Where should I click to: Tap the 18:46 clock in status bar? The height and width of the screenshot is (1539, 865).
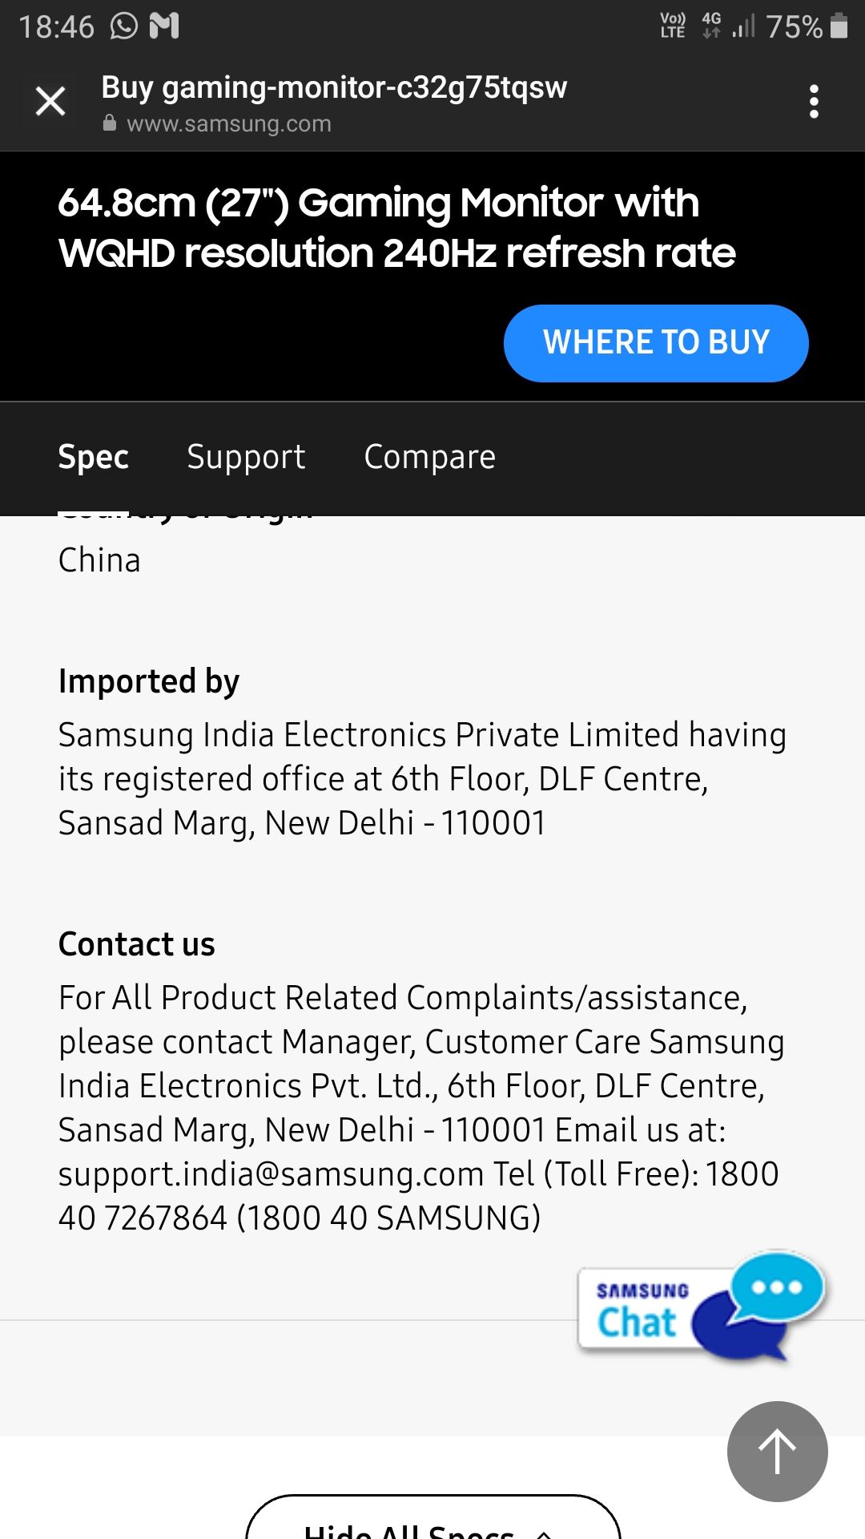56,26
